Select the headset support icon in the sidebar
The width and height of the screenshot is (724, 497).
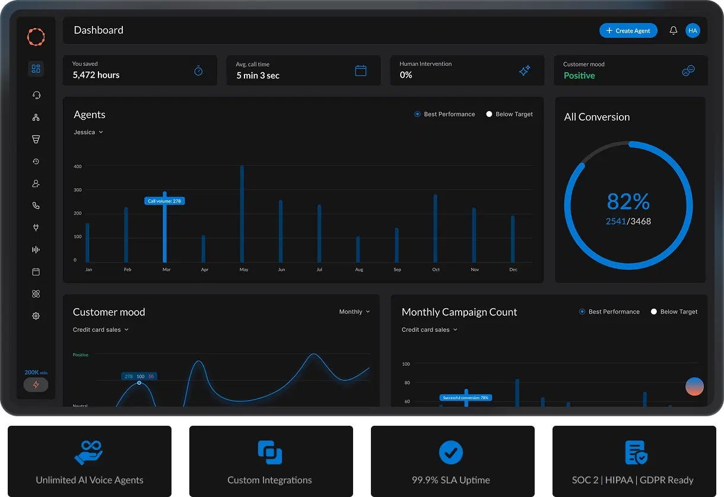pos(36,95)
